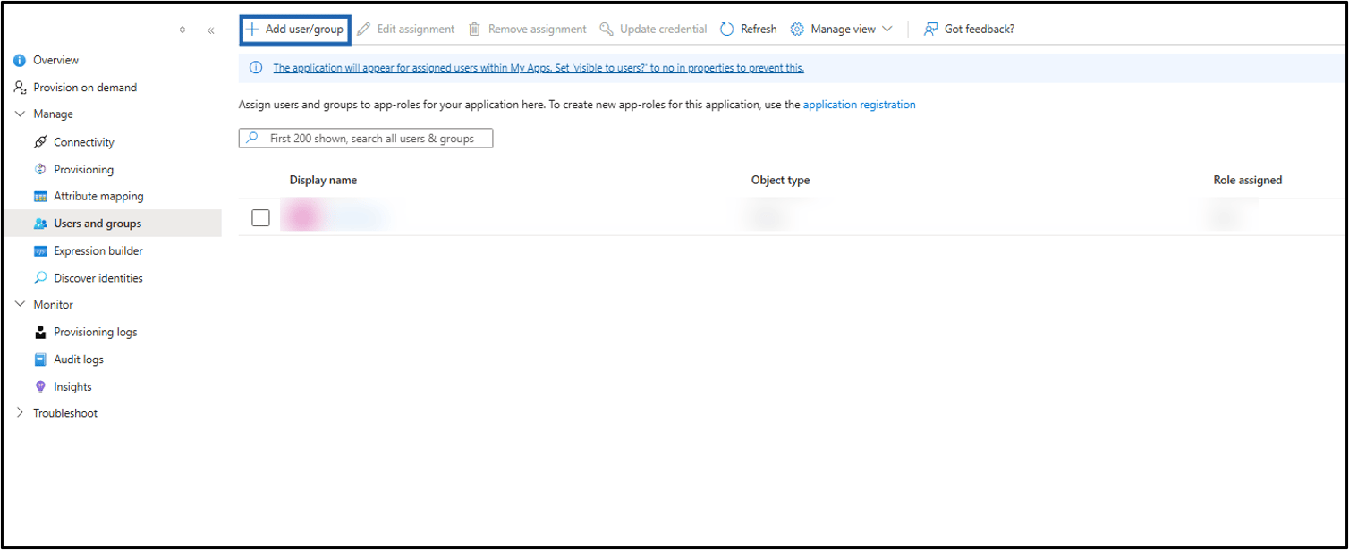
Task: Click the chevron beside Manage view
Action: coord(887,29)
